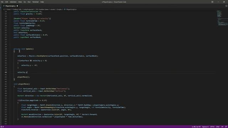Click the 'playerMove();' call line
The image size is (228, 128).
(24, 77)
